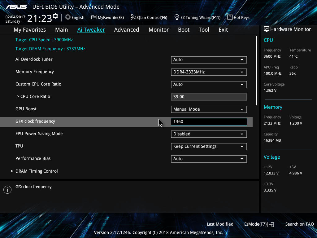Launch EZ Tuning Wizard bulb icon
This screenshot has height=238, width=317.
coord(177,17)
